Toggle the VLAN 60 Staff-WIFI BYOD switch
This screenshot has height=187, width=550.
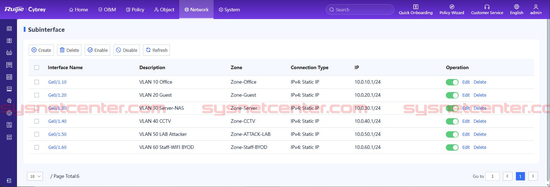tap(452, 147)
